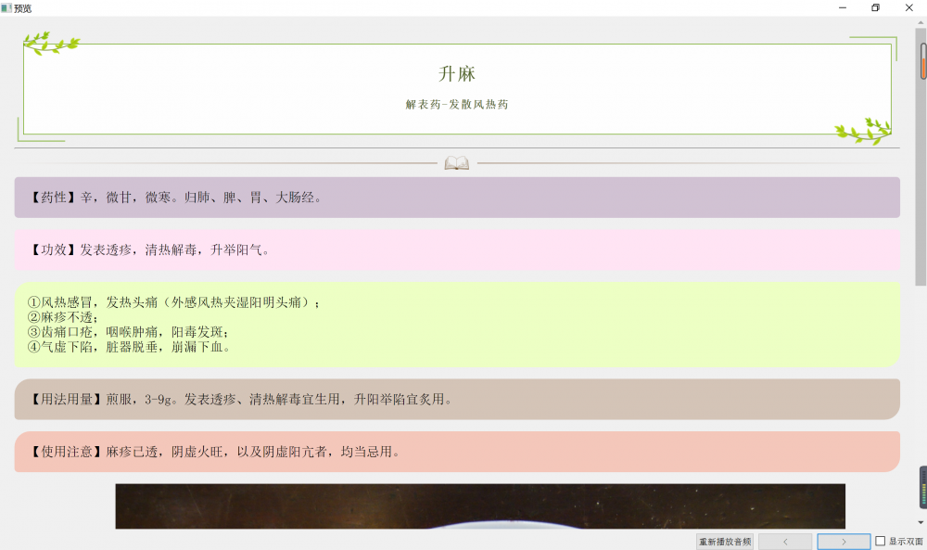Click the line ②麻疹不透
Image resolution: width=927 pixels, height=550 pixels.
point(63,317)
